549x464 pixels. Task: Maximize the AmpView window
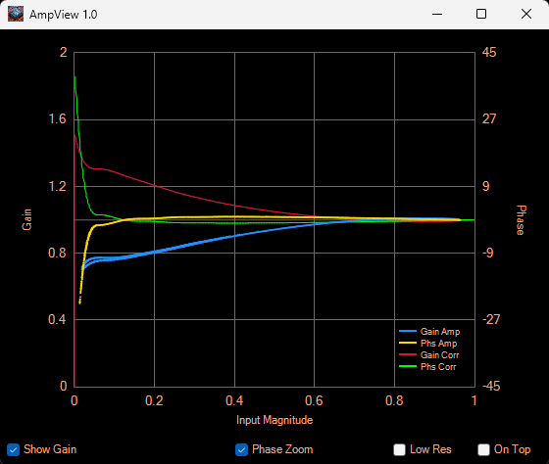pos(481,15)
